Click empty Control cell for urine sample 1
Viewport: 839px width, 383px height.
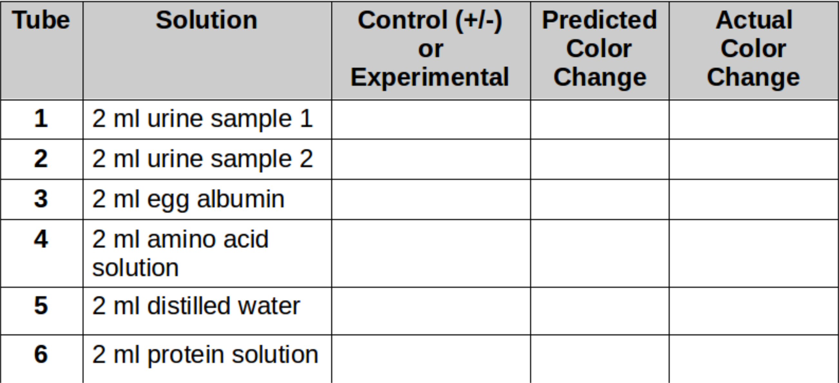[x=431, y=120]
